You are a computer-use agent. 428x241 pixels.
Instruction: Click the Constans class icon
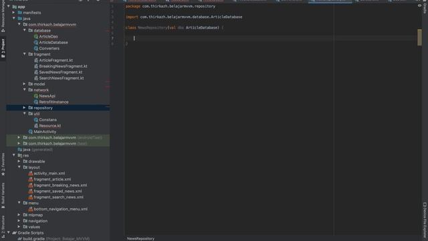(x=36, y=120)
